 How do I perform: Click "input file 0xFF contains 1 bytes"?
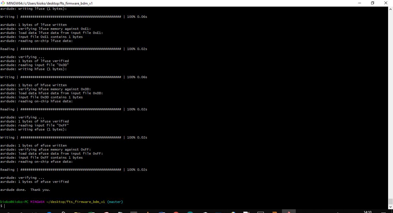click(41, 158)
